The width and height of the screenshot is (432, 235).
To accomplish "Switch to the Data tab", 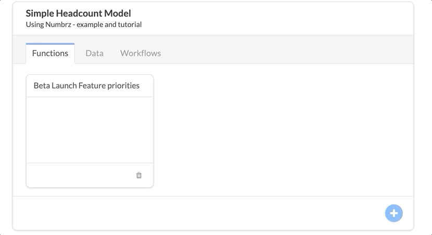I will point(95,53).
